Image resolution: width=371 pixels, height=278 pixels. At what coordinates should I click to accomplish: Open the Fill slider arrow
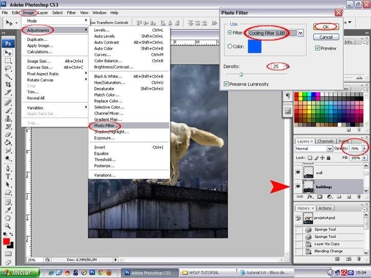click(364, 158)
